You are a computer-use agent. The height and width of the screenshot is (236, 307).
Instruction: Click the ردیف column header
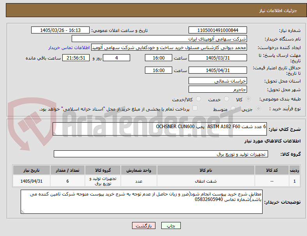click(295, 170)
